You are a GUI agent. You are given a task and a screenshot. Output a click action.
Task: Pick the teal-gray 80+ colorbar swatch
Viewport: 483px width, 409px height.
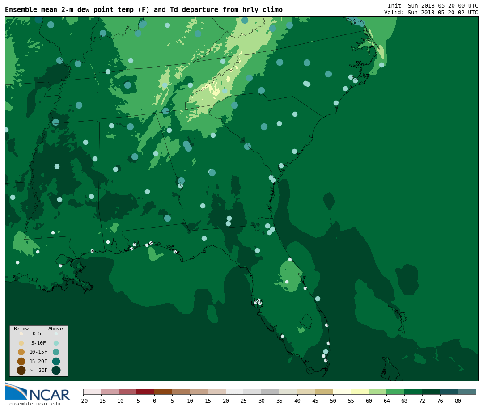[466, 392]
